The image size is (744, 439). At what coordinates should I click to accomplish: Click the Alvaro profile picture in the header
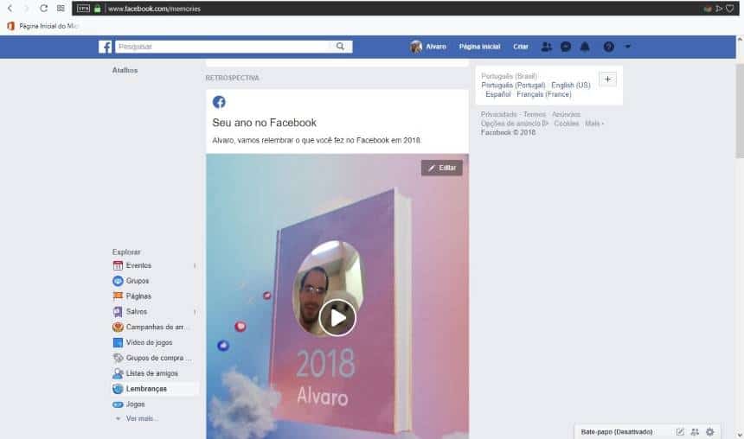(416, 47)
